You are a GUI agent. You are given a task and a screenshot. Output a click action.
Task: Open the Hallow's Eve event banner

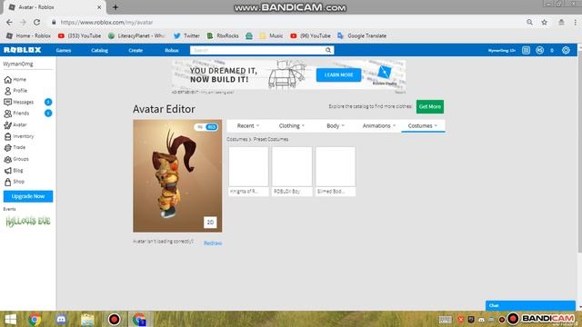tap(28, 222)
